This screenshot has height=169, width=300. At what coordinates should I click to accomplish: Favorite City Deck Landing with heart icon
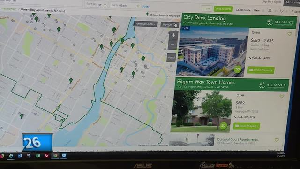290,34
